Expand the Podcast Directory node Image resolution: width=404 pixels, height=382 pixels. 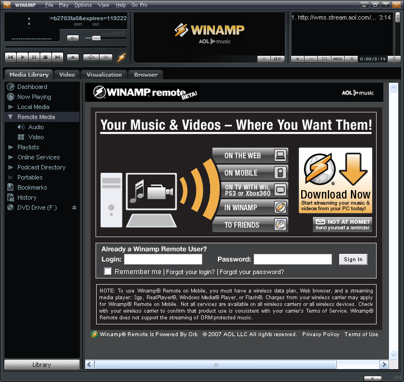coord(11,167)
